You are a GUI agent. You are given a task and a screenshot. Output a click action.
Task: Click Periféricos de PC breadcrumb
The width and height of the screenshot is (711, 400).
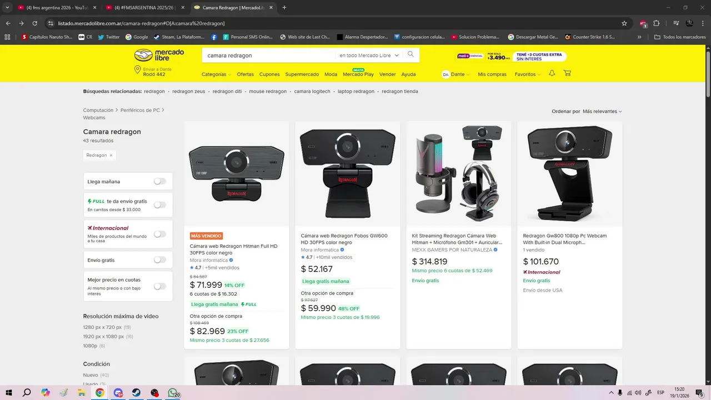[x=140, y=110]
